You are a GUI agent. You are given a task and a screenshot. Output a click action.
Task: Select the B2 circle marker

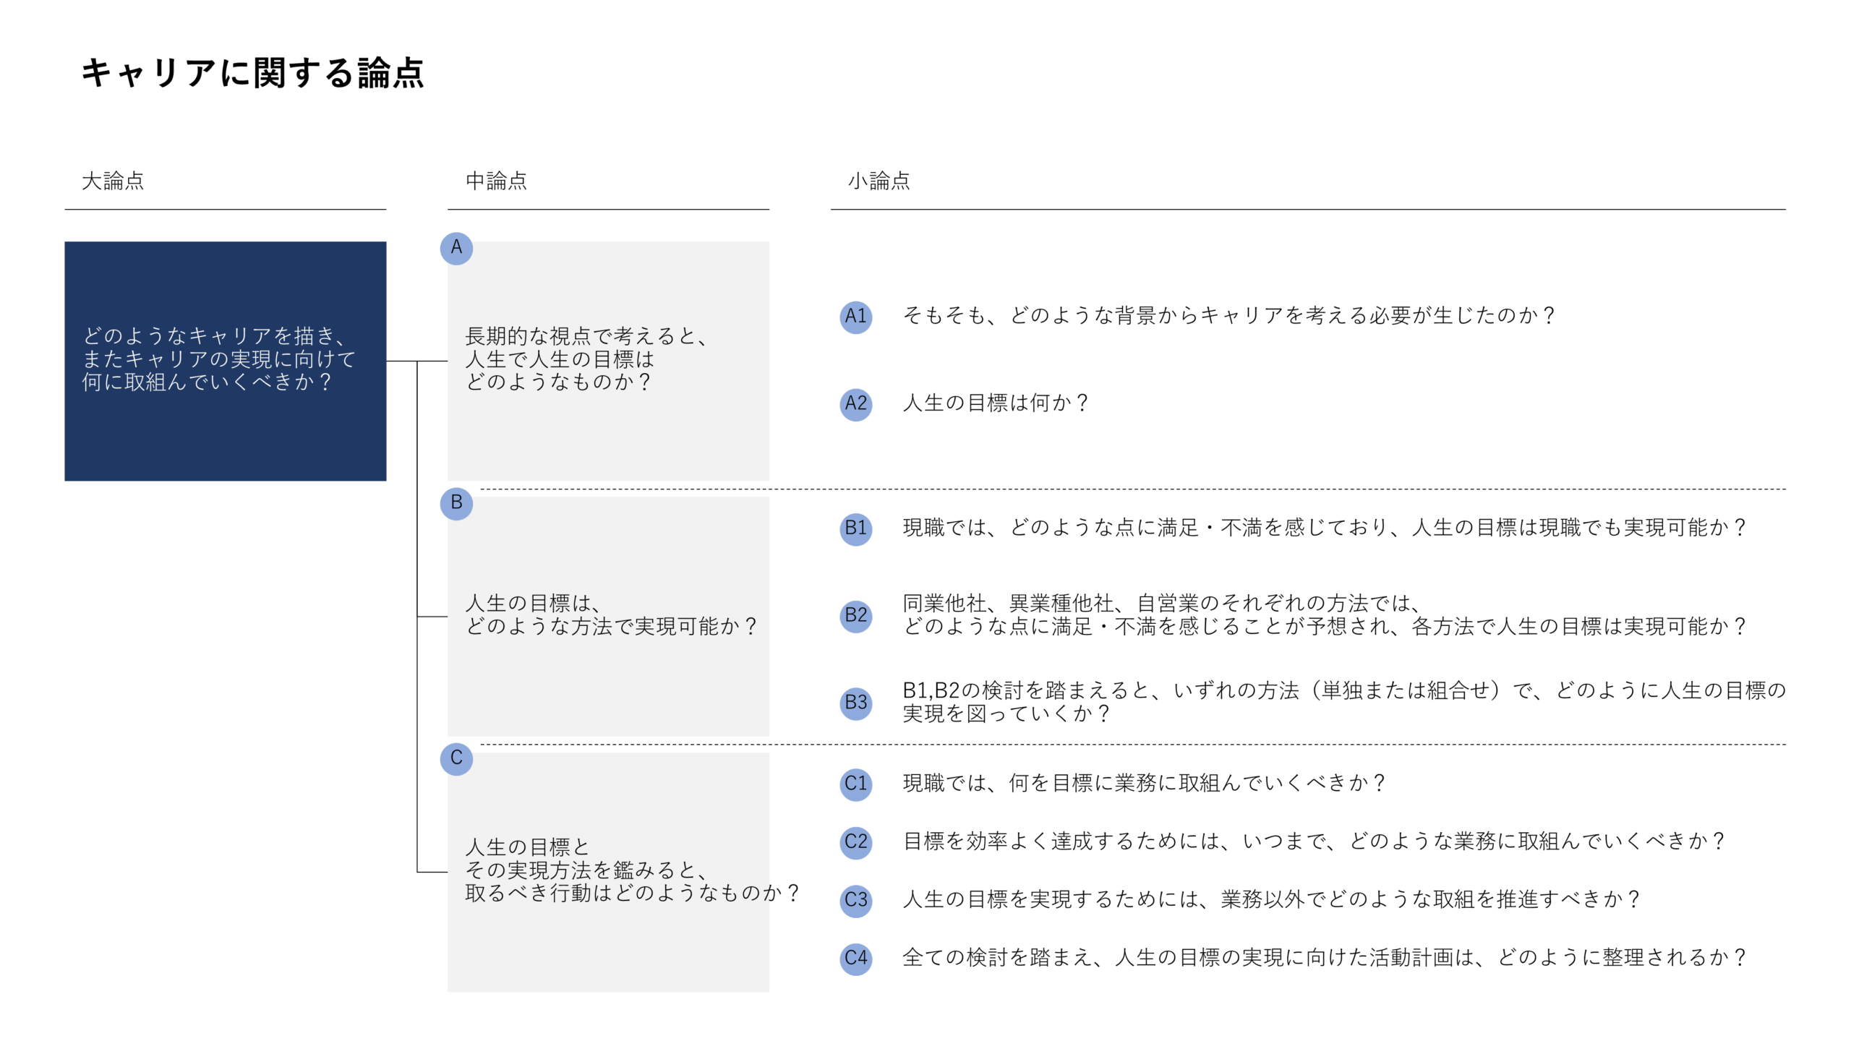(x=855, y=617)
